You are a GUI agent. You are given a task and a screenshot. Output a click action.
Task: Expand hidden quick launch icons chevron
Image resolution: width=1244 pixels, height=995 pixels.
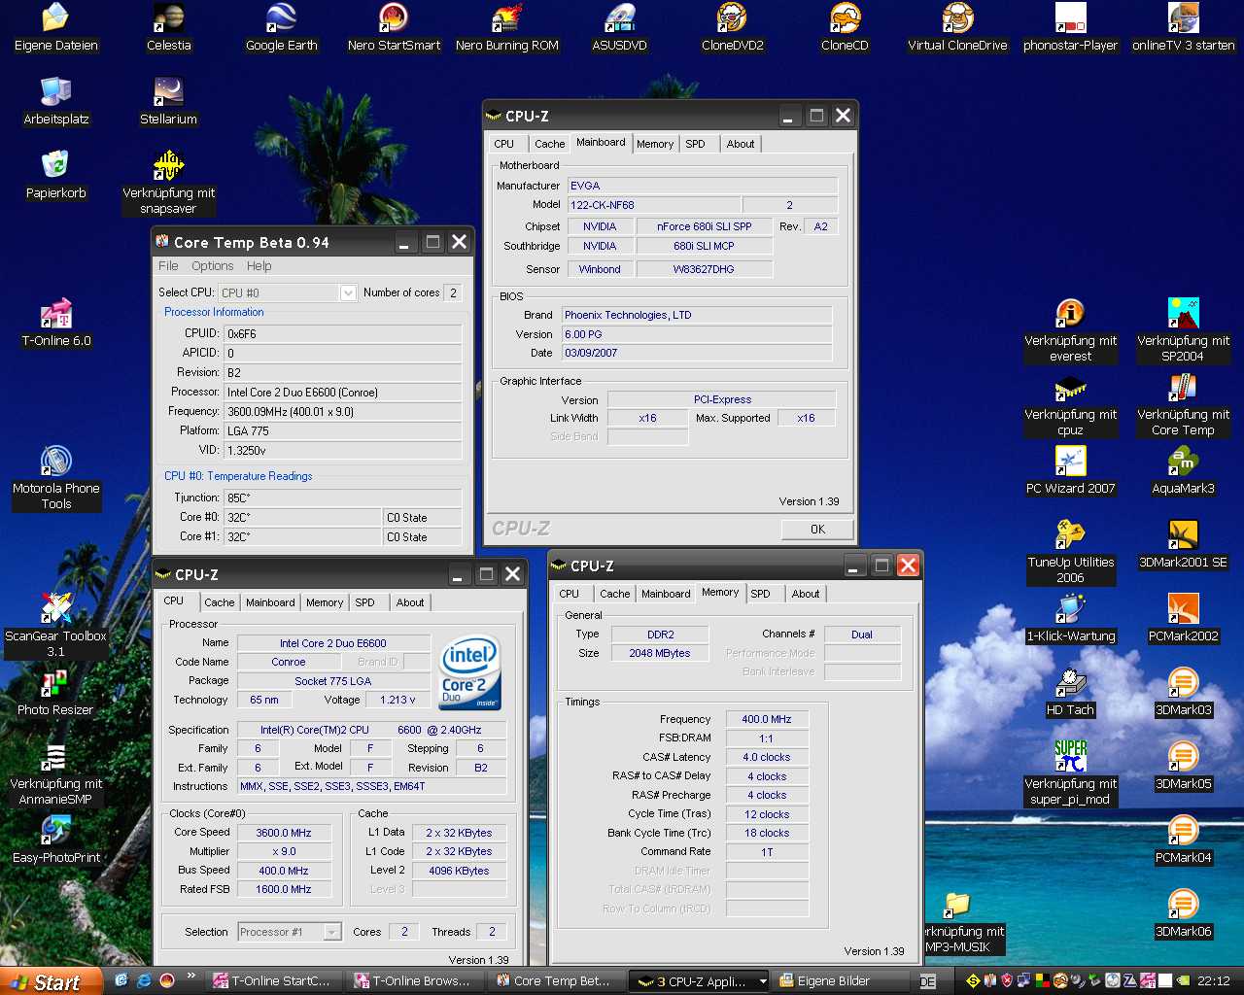pyautogui.click(x=190, y=976)
